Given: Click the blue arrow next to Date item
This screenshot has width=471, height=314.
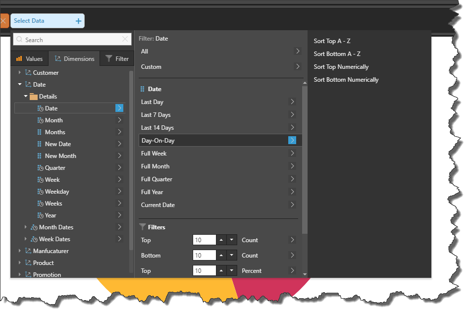Looking at the screenshot, I should coord(119,108).
